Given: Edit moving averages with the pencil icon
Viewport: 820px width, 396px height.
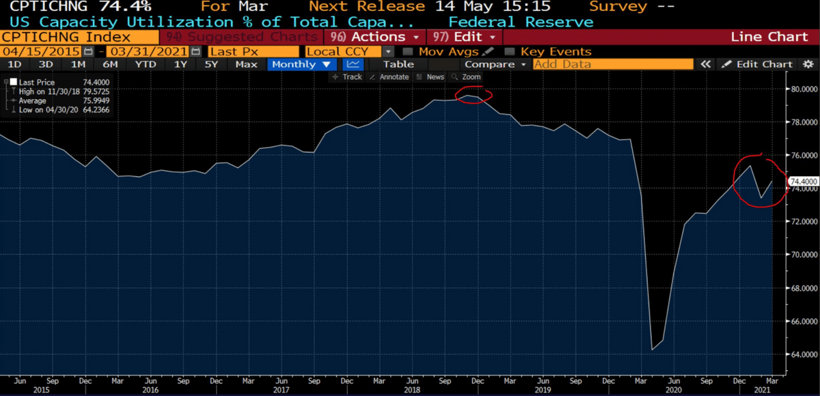Looking at the screenshot, I should (488, 51).
